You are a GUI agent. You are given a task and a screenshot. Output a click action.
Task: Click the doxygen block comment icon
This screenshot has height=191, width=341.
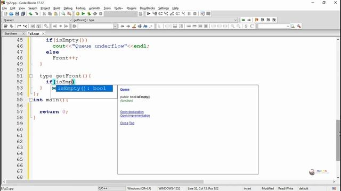coord(19,26)
